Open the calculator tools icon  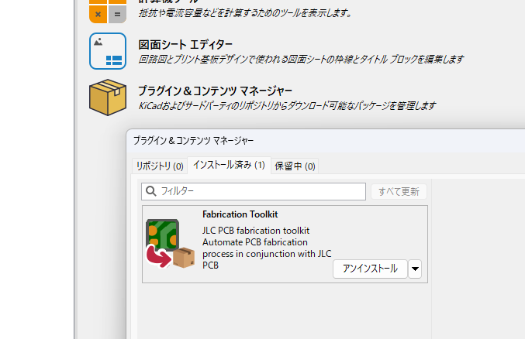108,12
